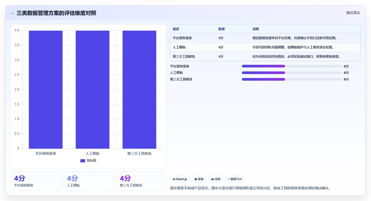Click the 4.0 y-axis tick label
The image size is (371, 201).
[17, 30]
